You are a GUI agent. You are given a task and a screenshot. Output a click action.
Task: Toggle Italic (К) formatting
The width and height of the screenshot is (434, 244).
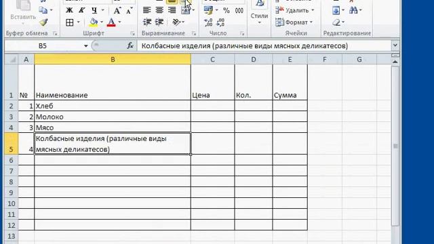[x=81, y=11]
